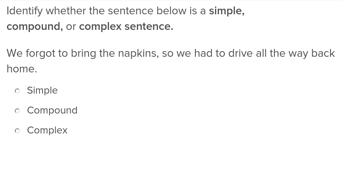Select the Simple radio button
The image size is (343, 195).
point(17,91)
